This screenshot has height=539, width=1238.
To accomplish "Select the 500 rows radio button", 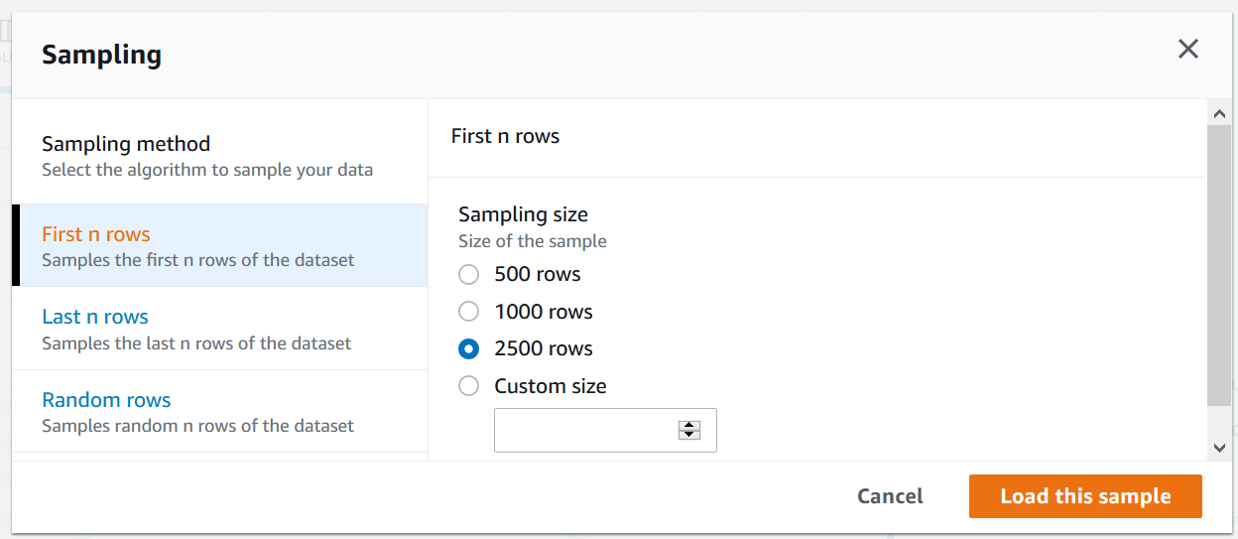I will tap(469, 275).
